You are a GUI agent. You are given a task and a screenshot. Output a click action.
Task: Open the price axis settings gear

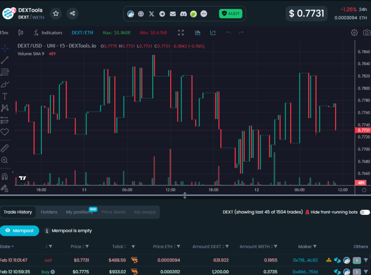pyautogui.click(x=364, y=190)
